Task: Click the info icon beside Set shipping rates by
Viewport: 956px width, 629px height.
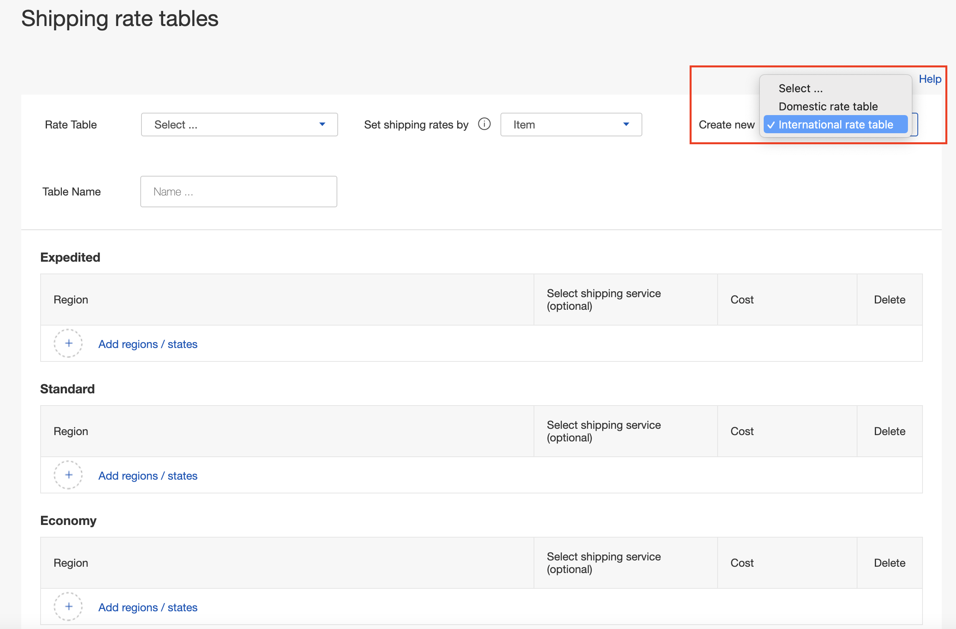Action: (484, 124)
